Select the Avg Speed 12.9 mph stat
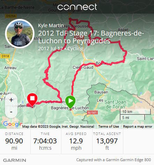The image size is (154, 165). point(76,141)
